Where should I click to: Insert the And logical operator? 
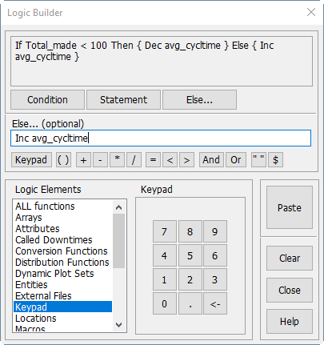(211, 160)
